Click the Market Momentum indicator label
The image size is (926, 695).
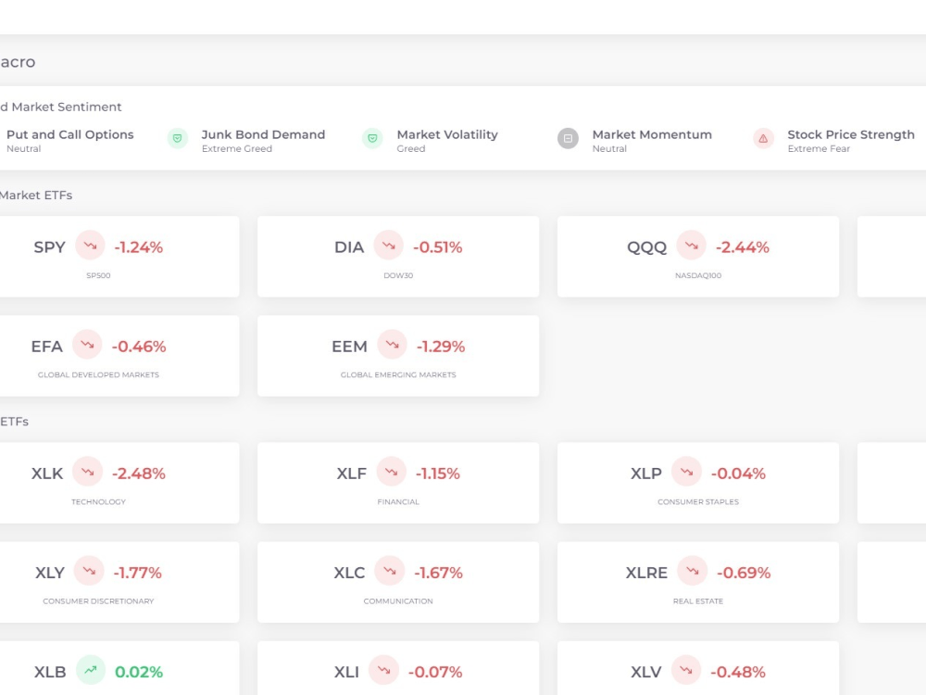click(x=652, y=134)
